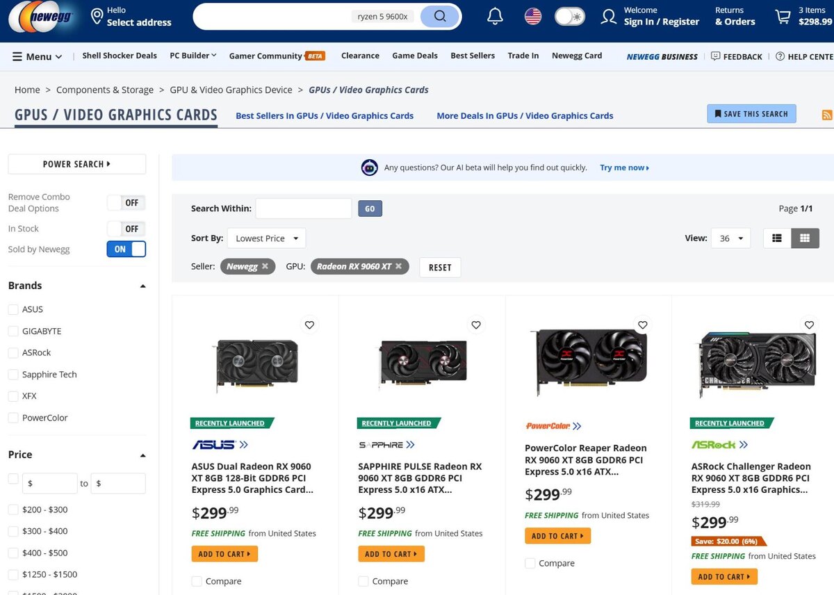This screenshot has height=595, width=834.
Task: Toggle the In Stock switch
Action: point(126,229)
